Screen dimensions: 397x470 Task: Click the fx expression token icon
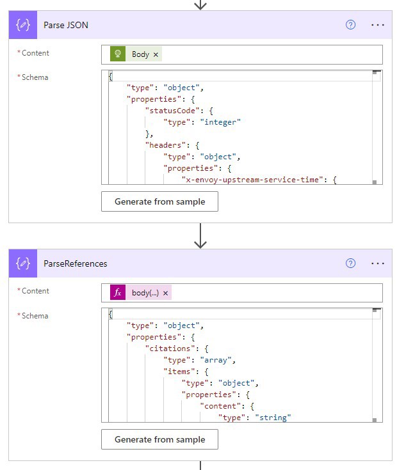tap(118, 293)
